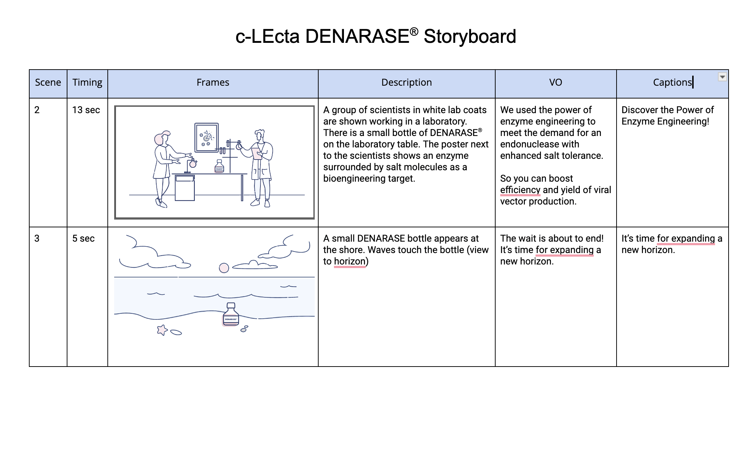Open the table cell dropdown arrow in Captions header
The image size is (750, 449).
pyautogui.click(x=722, y=77)
